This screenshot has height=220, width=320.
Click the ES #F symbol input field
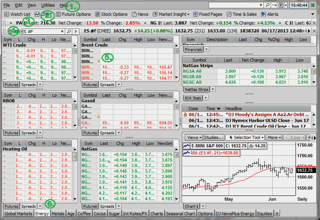click(40, 32)
